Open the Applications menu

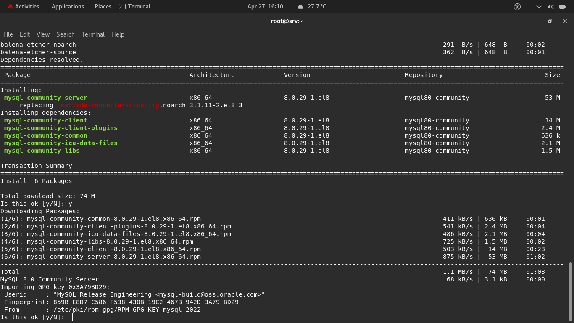point(68,7)
